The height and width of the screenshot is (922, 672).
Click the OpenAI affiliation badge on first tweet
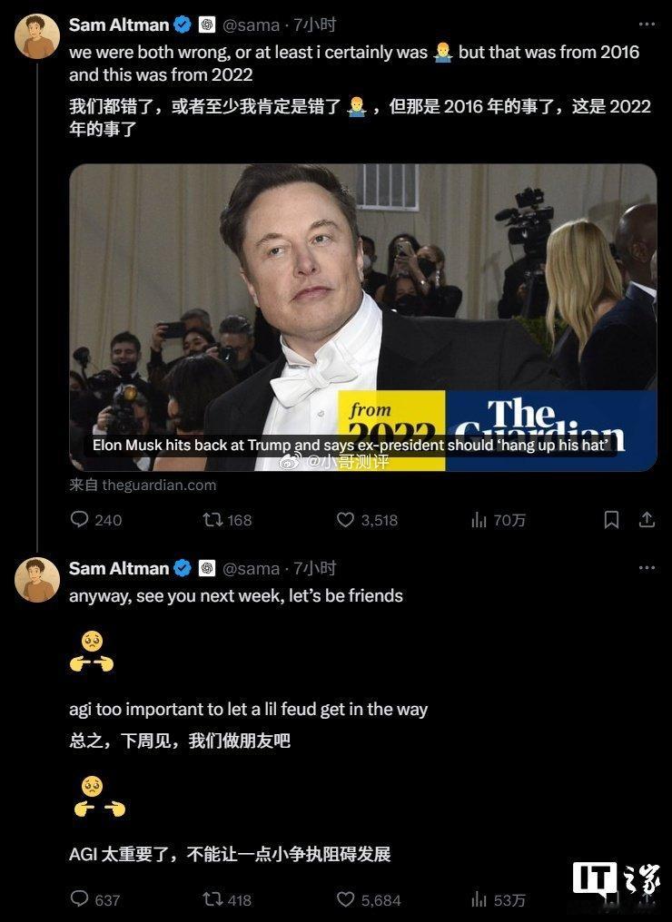tap(206, 25)
